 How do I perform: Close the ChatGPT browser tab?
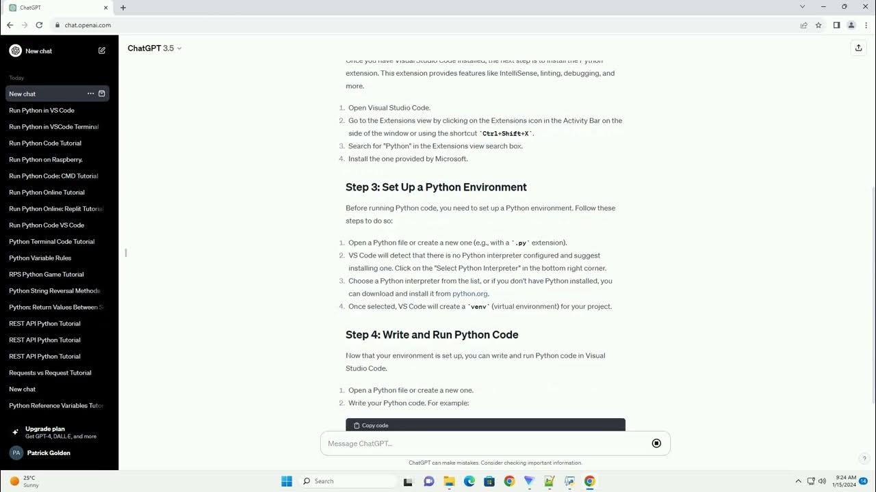coord(105,8)
